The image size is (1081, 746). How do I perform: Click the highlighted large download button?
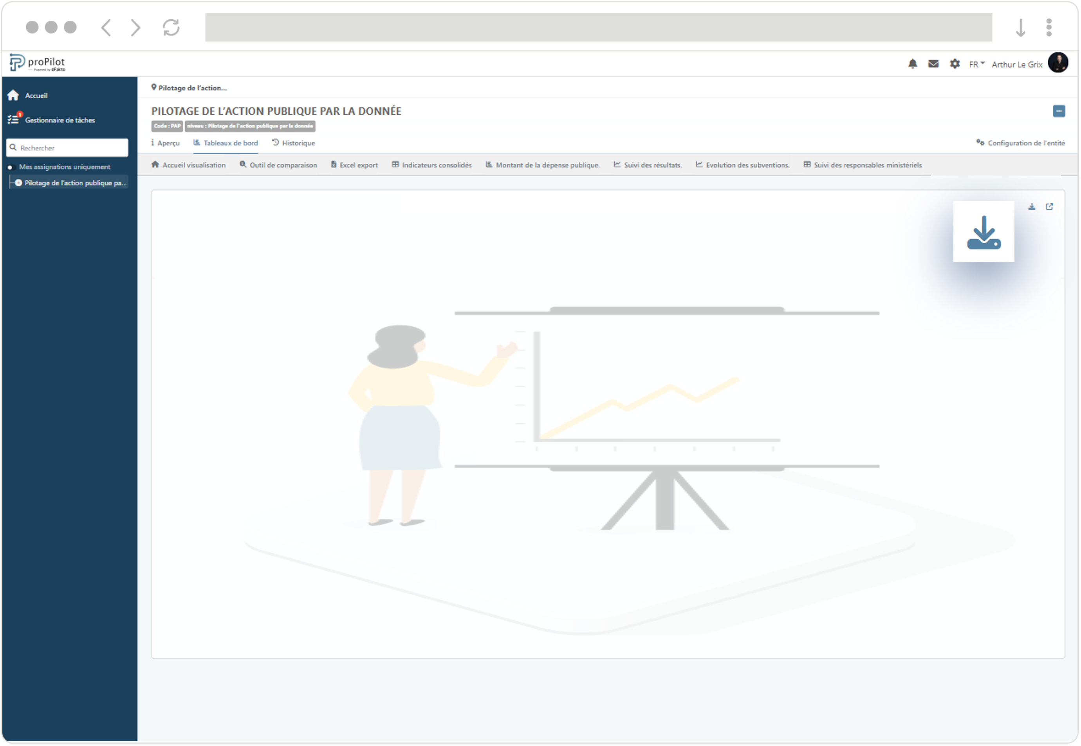(984, 232)
